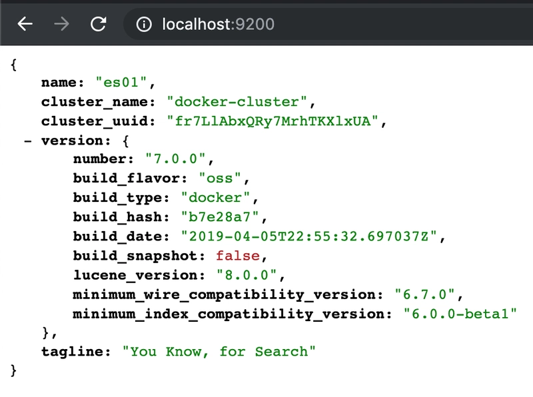Click the browser back arrow
This screenshot has height=397, width=533.
(x=25, y=25)
